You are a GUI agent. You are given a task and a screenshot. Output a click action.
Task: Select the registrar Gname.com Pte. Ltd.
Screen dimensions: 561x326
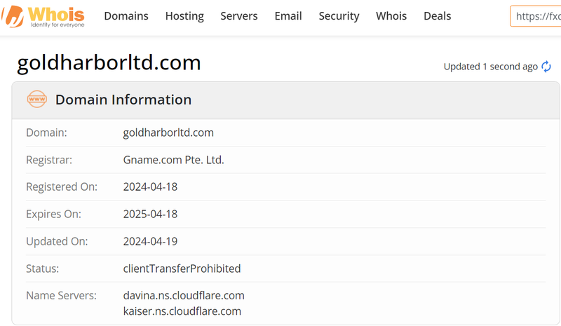pos(174,160)
